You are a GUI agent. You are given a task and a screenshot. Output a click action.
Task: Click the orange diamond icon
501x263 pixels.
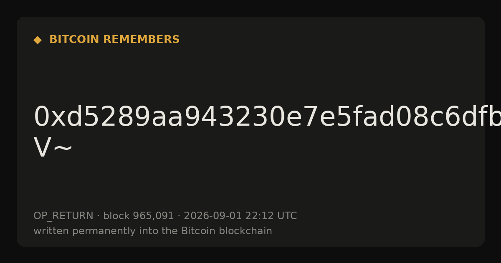(38, 40)
